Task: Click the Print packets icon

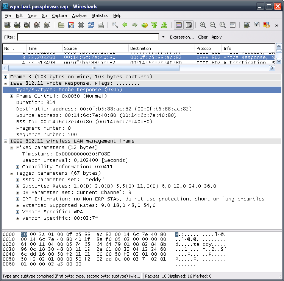Action: [x=101, y=25]
